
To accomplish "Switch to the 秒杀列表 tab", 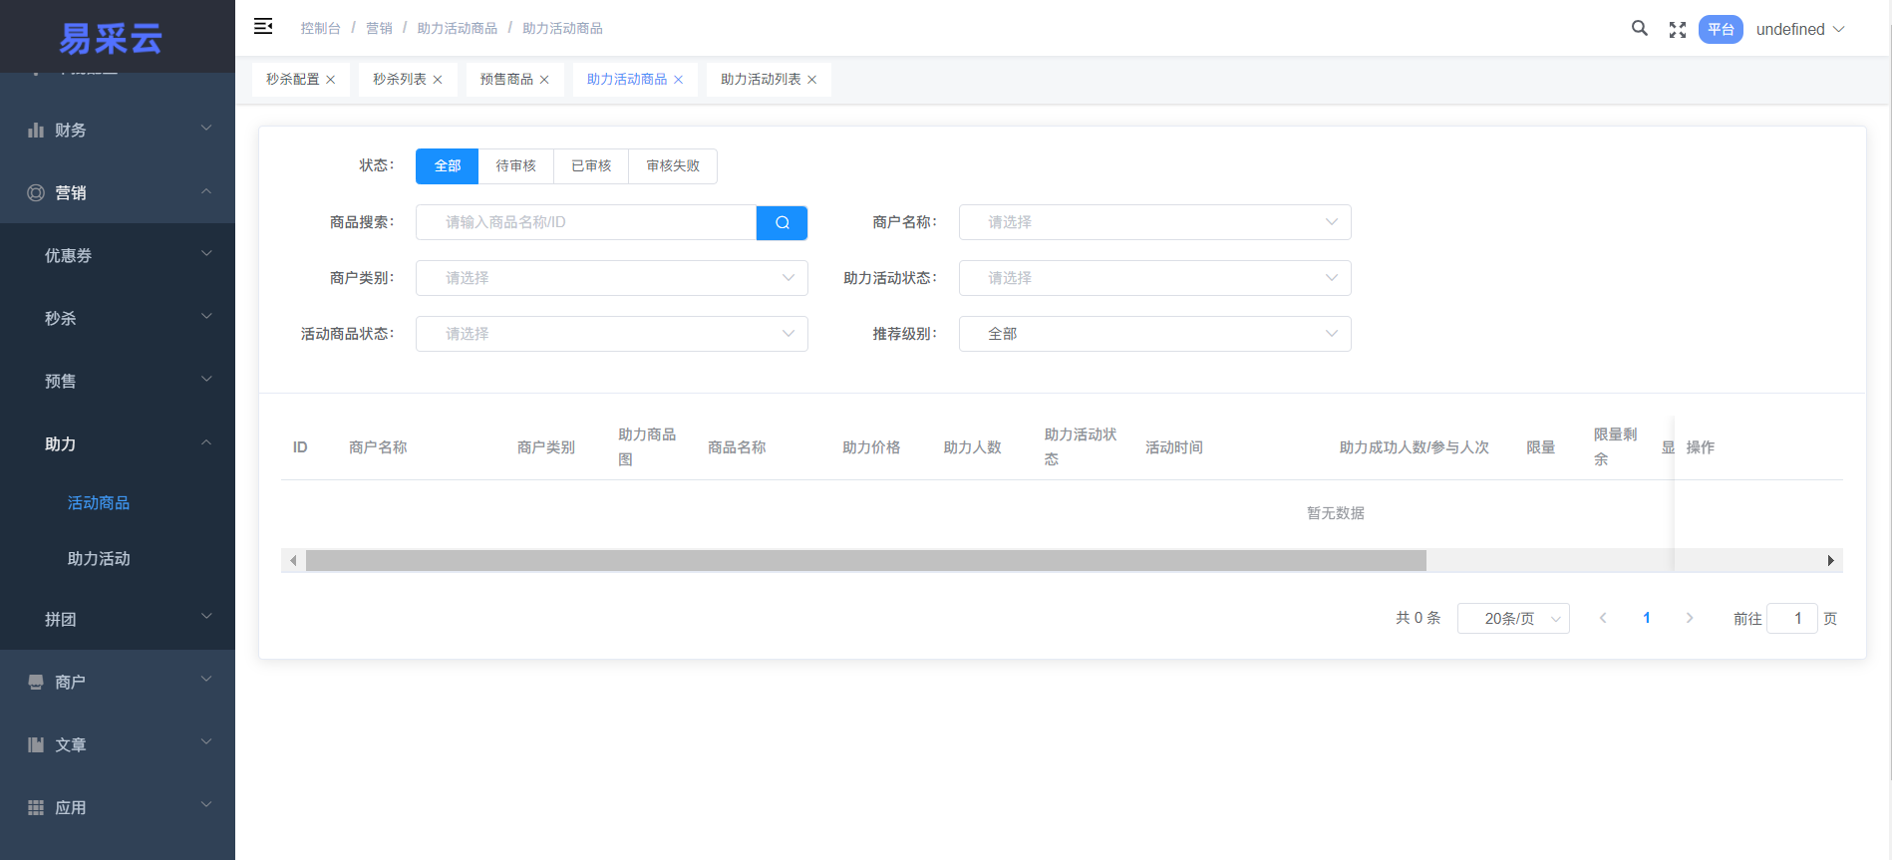I will click(399, 80).
